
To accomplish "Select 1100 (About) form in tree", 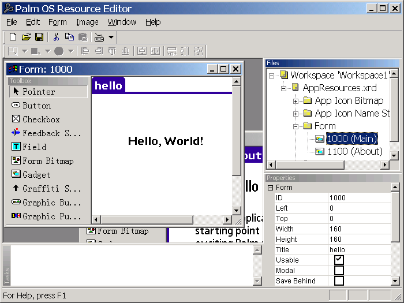I will tap(354, 151).
